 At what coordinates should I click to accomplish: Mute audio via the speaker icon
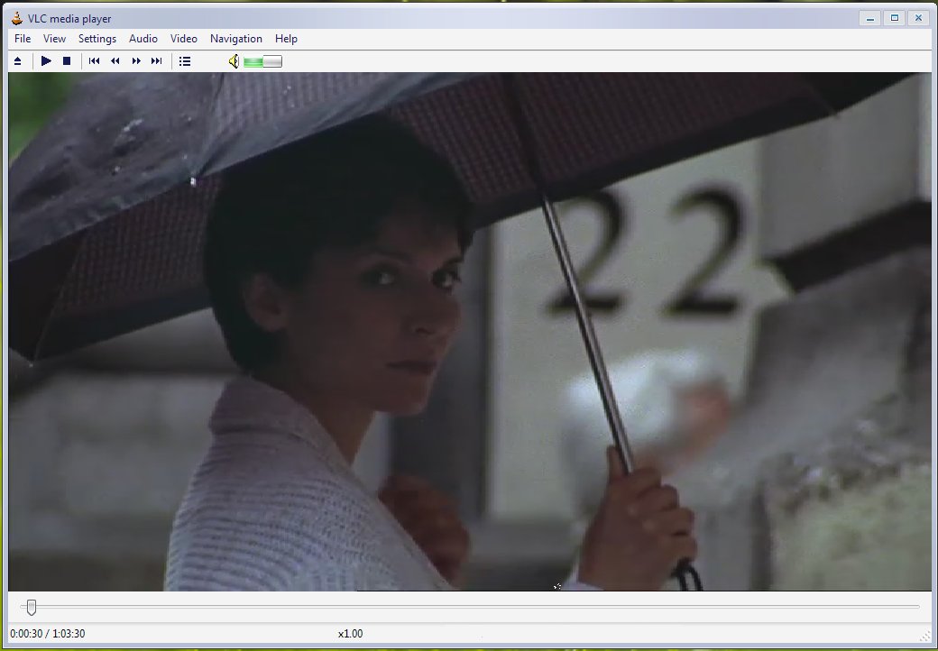point(234,61)
